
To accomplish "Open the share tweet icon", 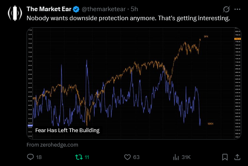I will [x=237, y=157].
